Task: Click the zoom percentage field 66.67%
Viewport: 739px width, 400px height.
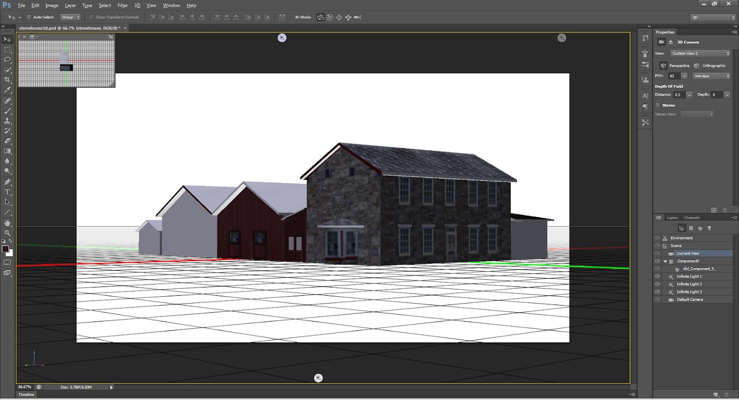Action: (x=24, y=387)
